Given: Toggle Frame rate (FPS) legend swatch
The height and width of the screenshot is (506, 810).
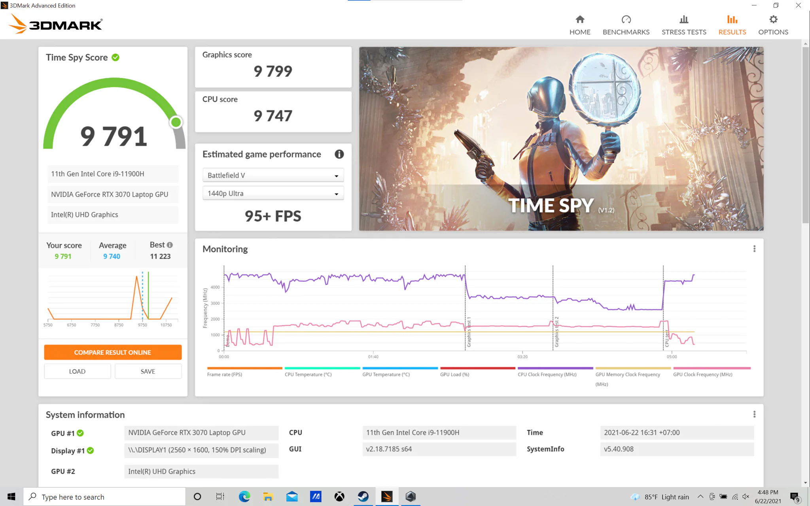Looking at the screenshot, I should (244, 368).
